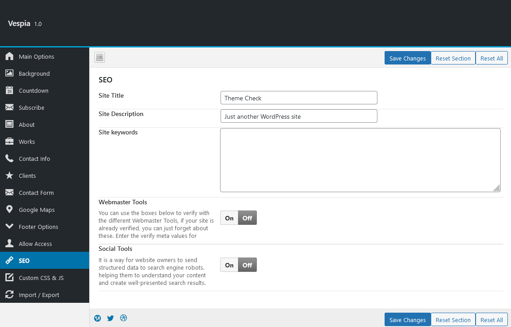Viewport: 511px width, 327px height.
Task: Click the Twitter bird icon
Action: [x=110, y=318]
